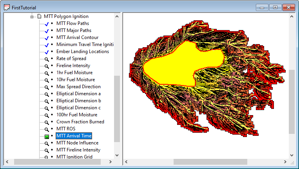Click the map view horizontal scrollbar thumb
The height and width of the screenshot is (169, 299).
pyautogui.click(x=210, y=162)
